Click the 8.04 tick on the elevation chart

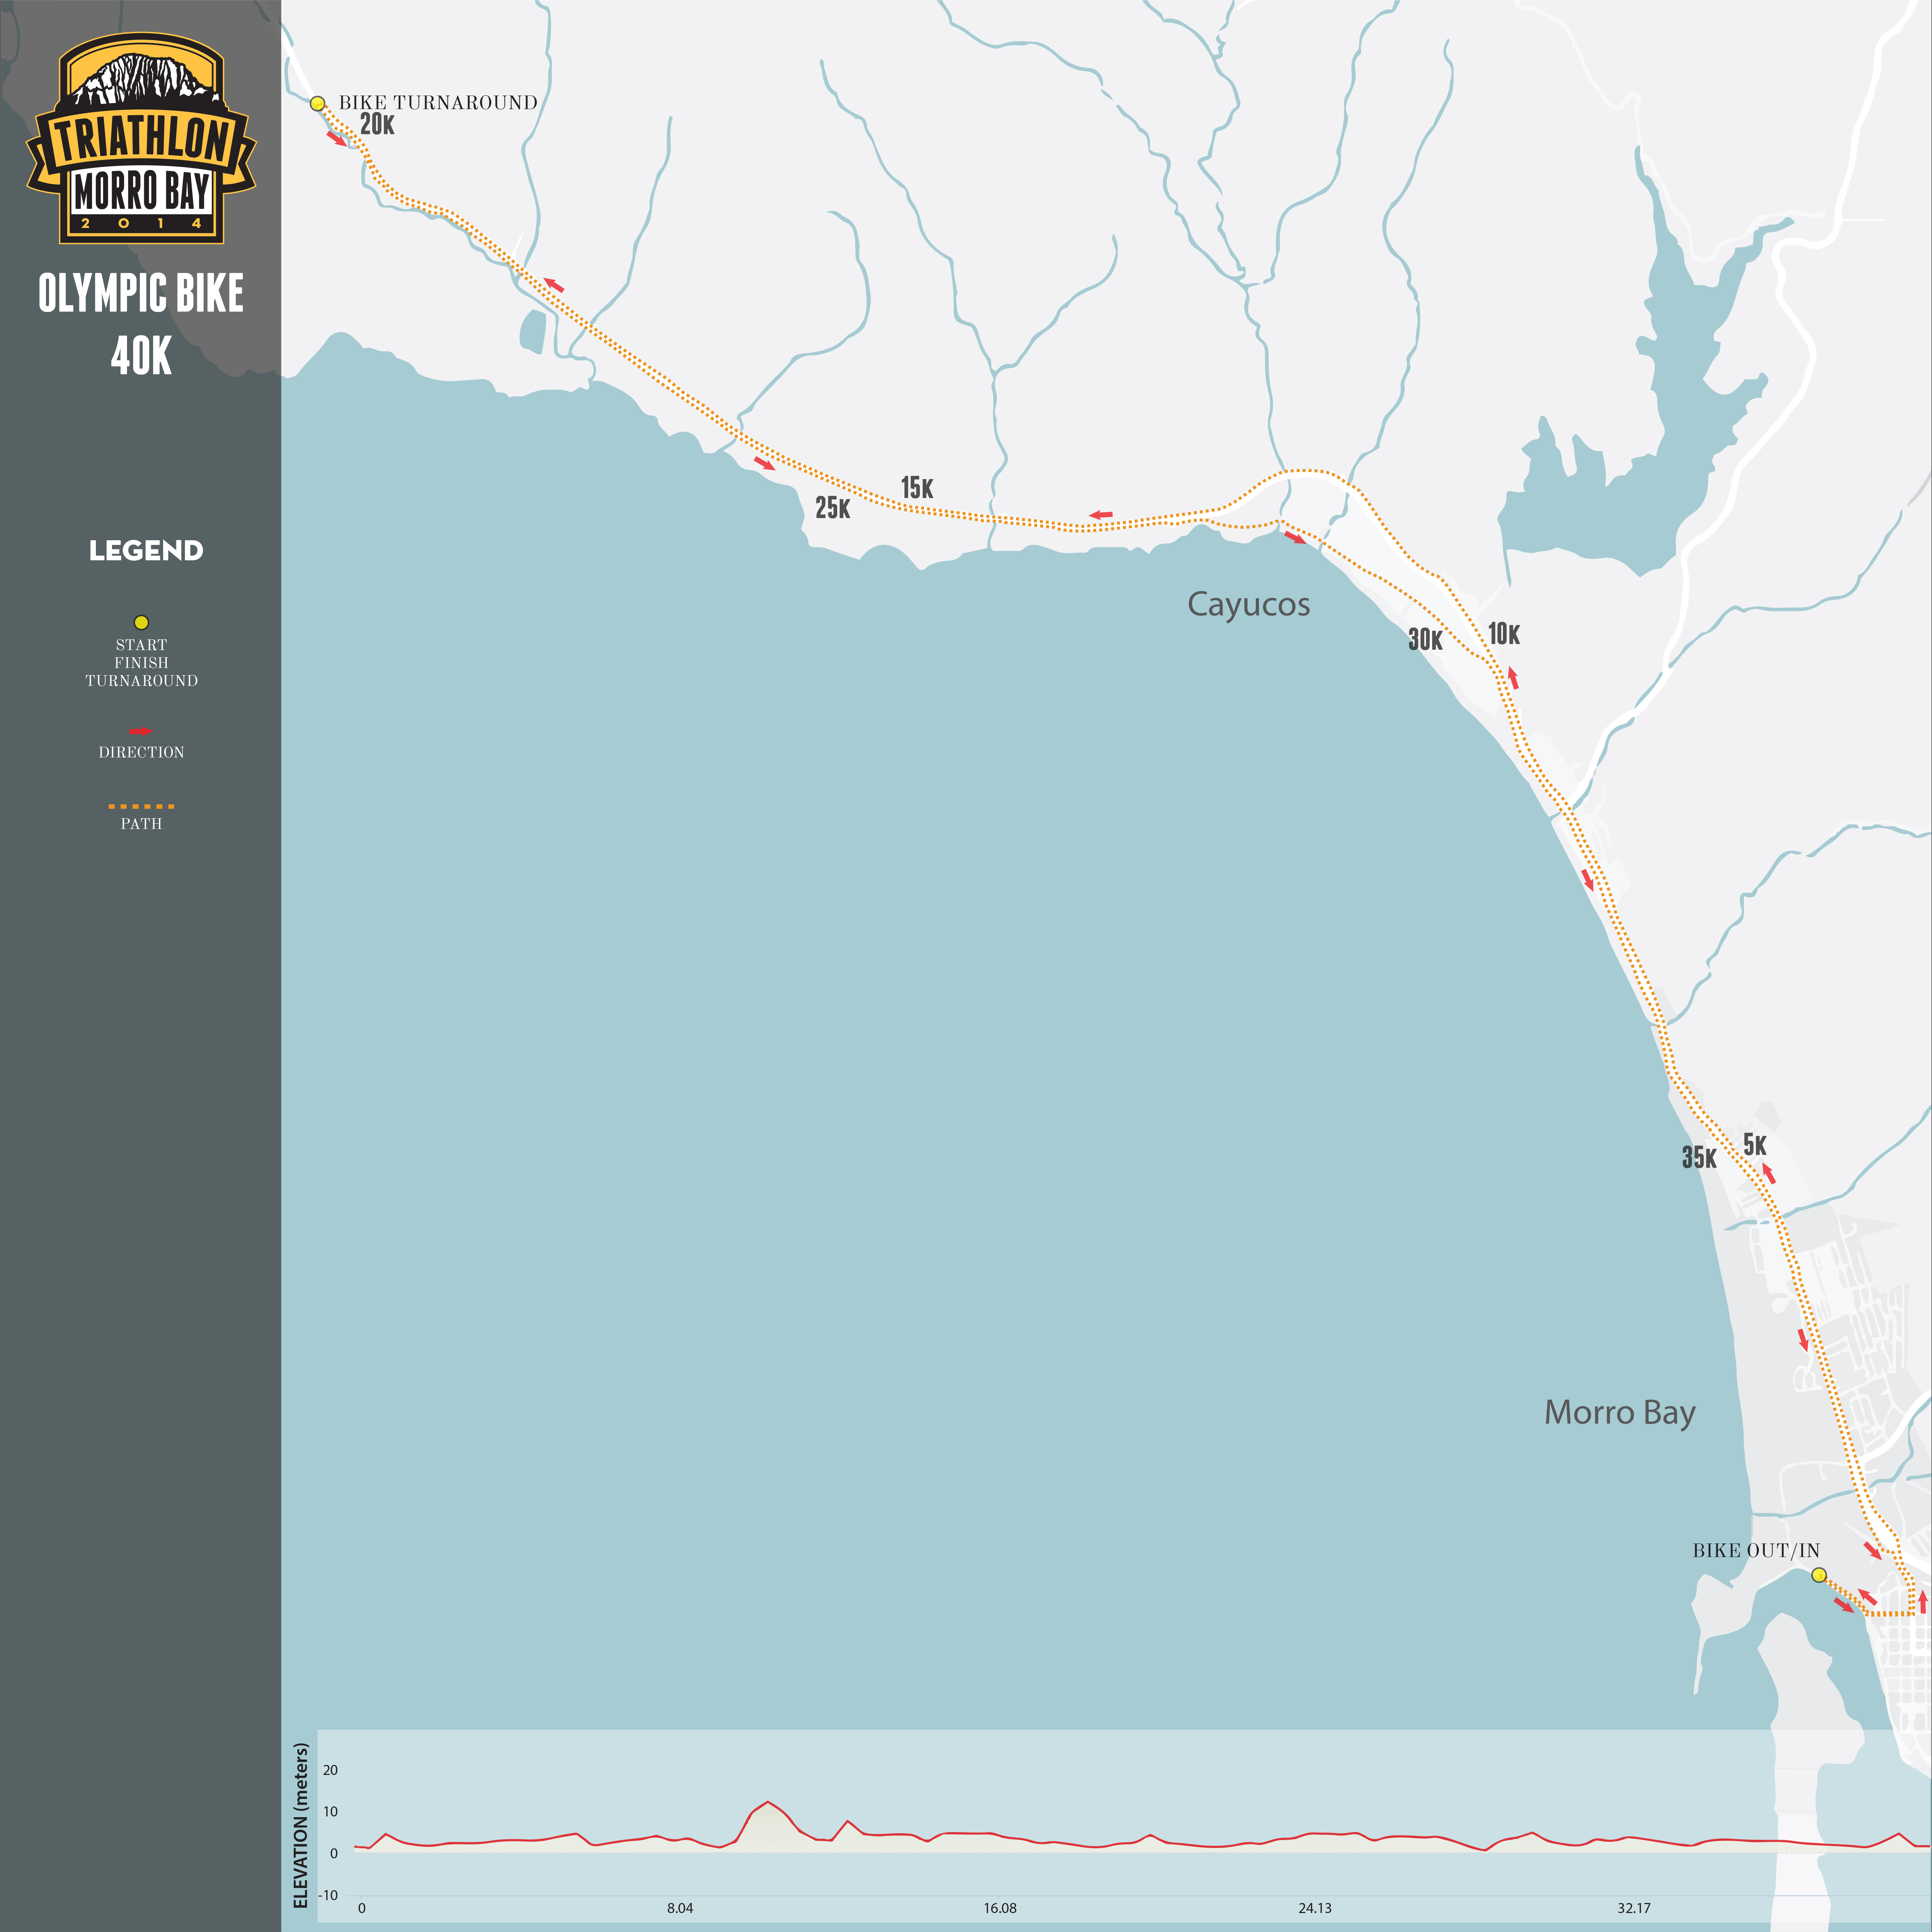(x=680, y=1908)
